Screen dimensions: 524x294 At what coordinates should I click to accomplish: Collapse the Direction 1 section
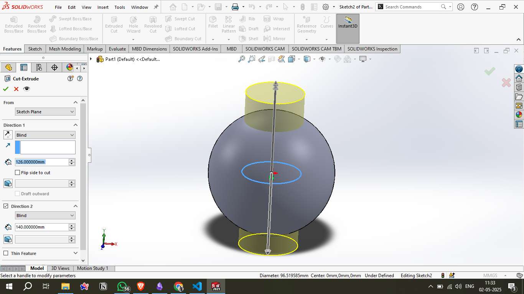[76, 125]
